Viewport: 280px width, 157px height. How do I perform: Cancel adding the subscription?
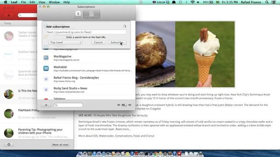(98, 42)
